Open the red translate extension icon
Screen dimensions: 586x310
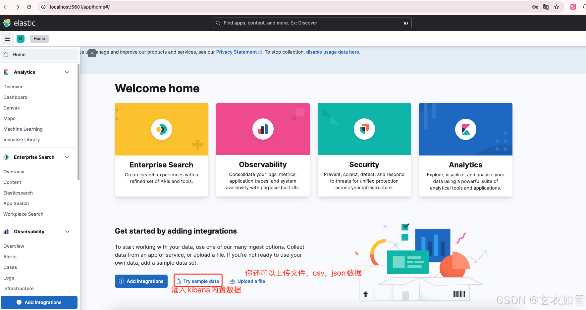[573, 7]
